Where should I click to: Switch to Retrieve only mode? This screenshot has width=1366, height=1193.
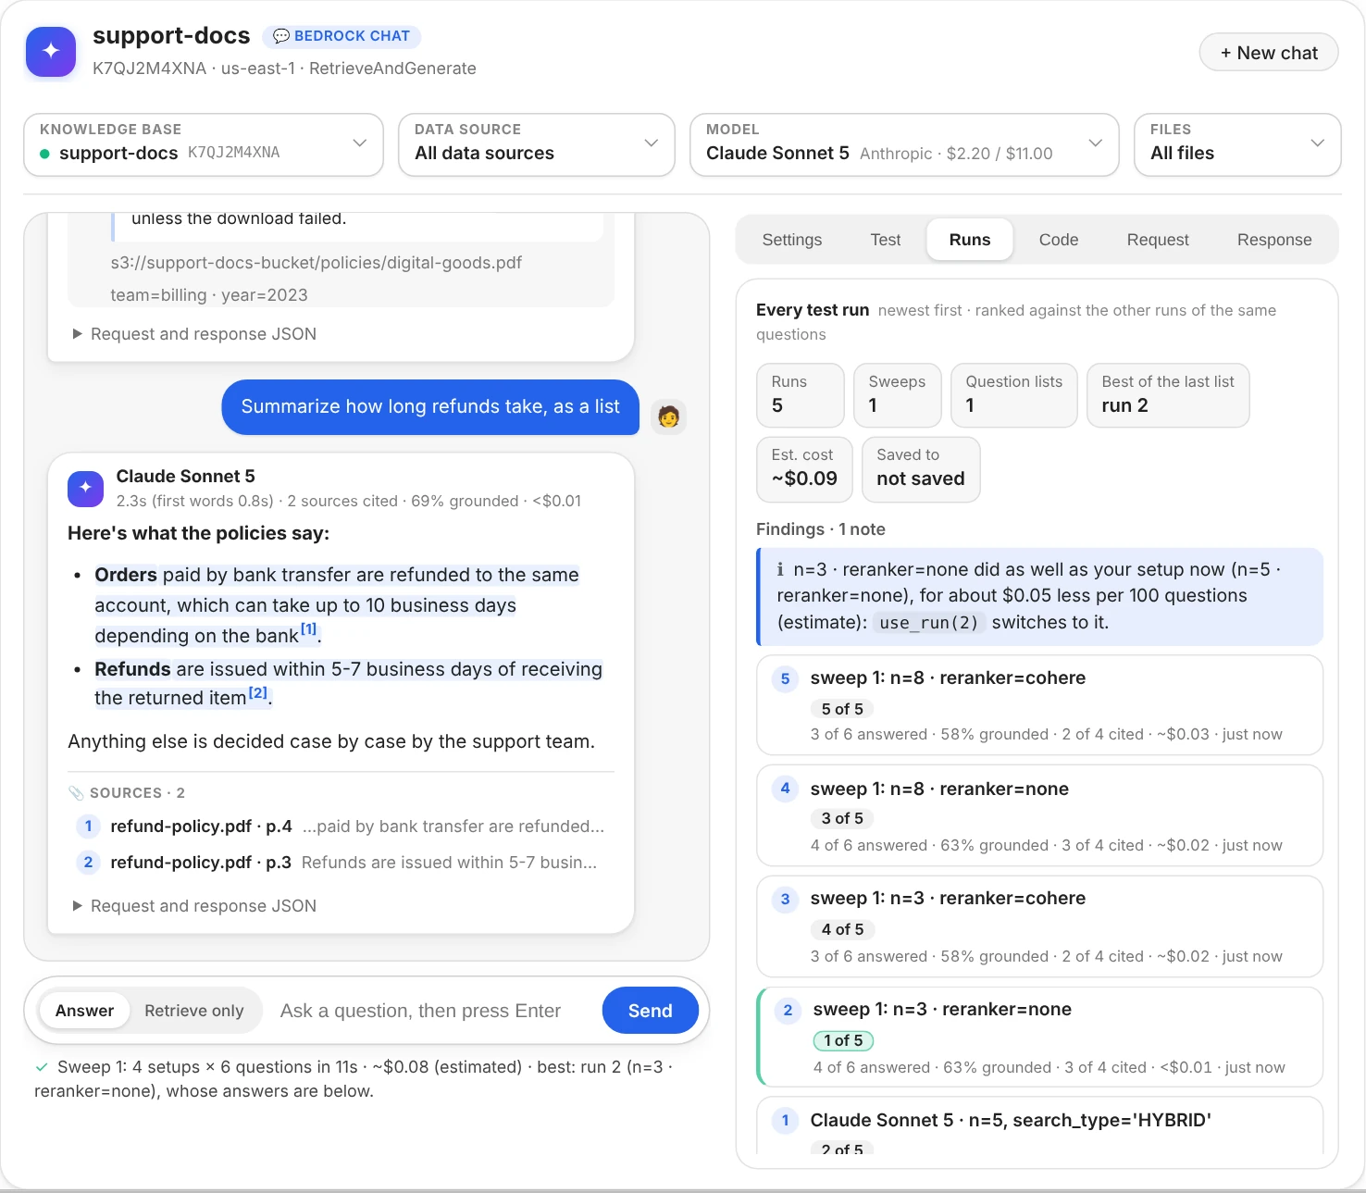pyautogui.click(x=194, y=1011)
